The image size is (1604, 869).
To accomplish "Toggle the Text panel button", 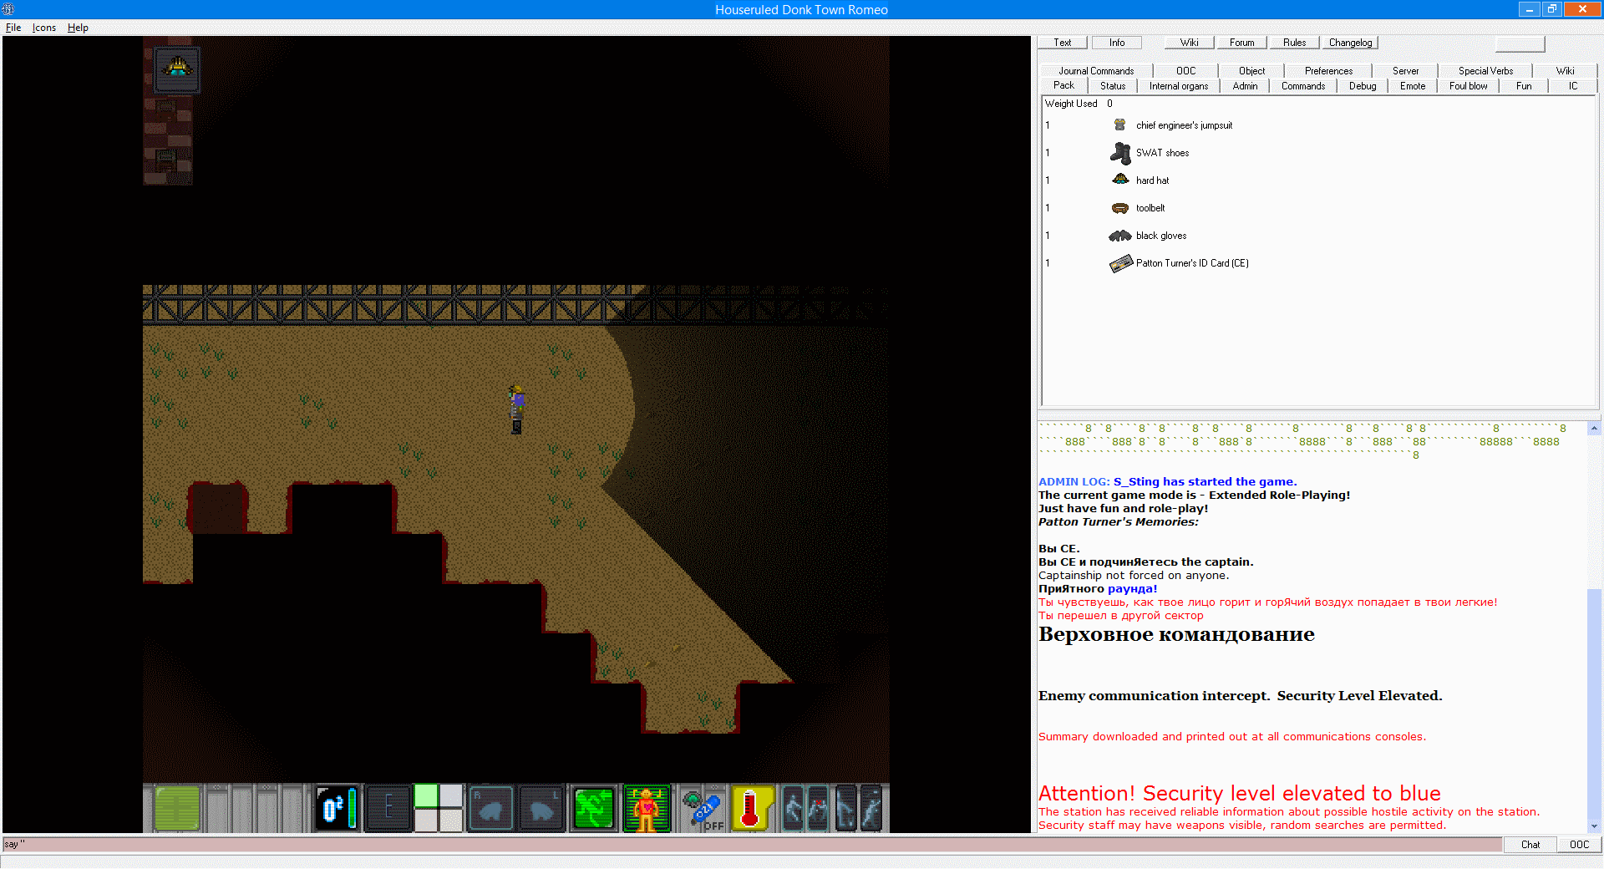I will 1062,43.
